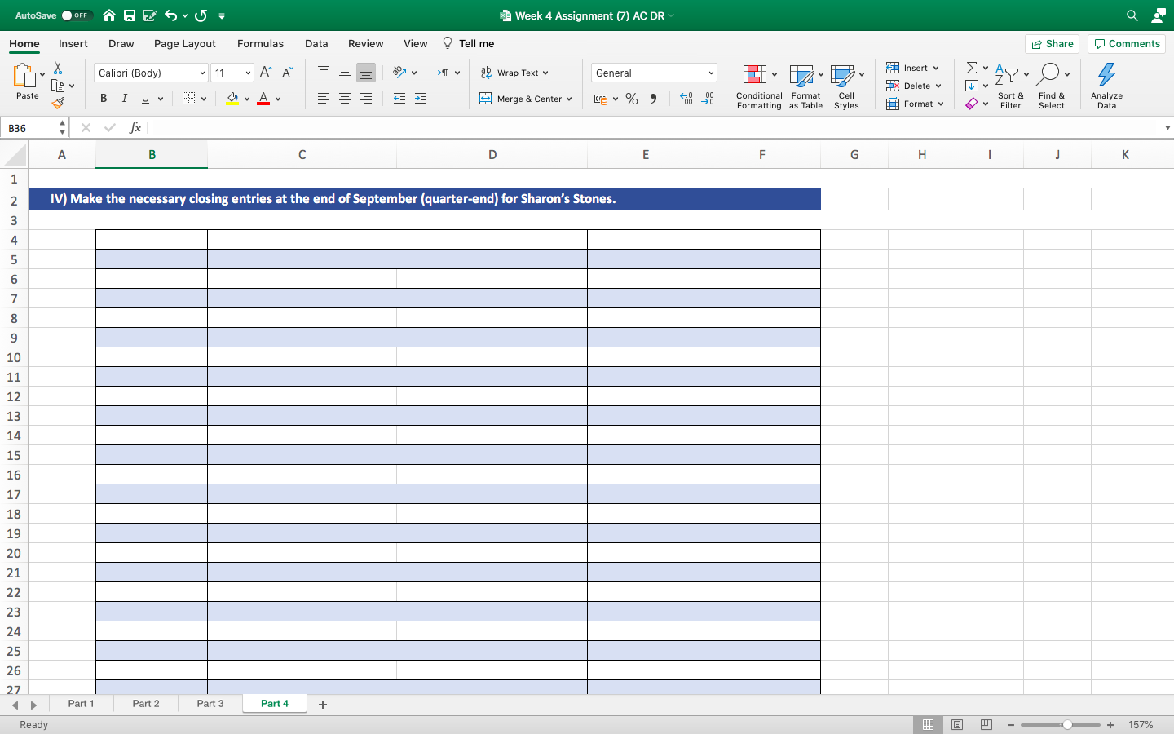Screen dimensions: 1174x734
Task: Open Cell Styles gallery
Action: click(x=846, y=87)
